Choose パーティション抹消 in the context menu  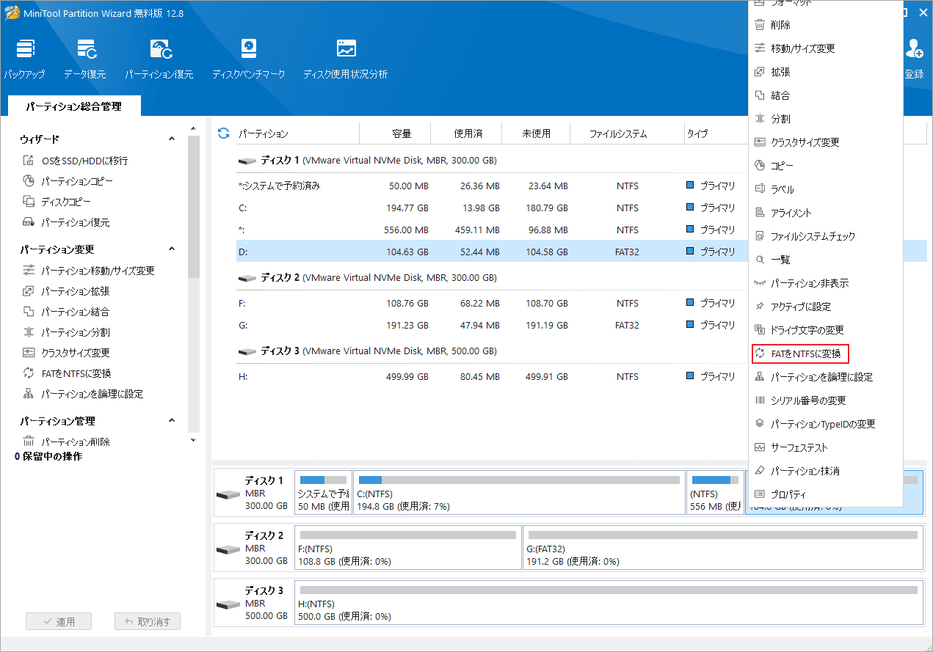(x=826, y=471)
